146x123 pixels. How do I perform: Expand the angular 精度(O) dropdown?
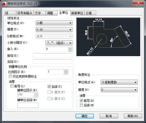pyautogui.click(x=119, y=90)
